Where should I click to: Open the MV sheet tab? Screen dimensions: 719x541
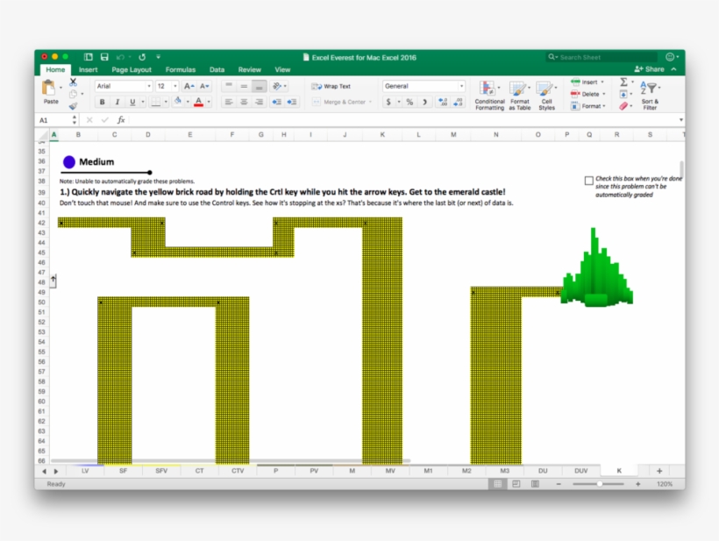point(389,471)
